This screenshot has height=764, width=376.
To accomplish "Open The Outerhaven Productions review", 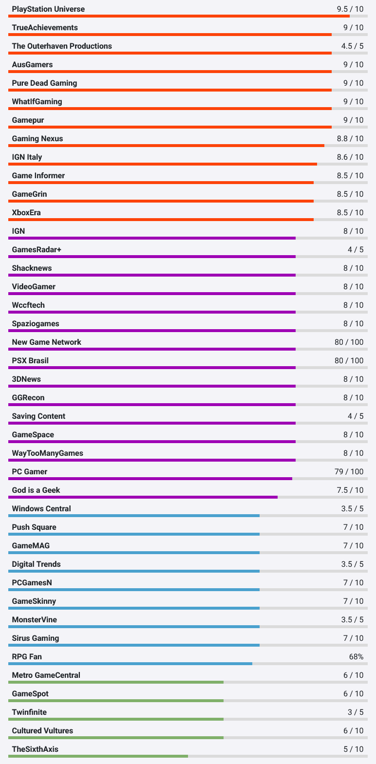I will pos(62,46).
